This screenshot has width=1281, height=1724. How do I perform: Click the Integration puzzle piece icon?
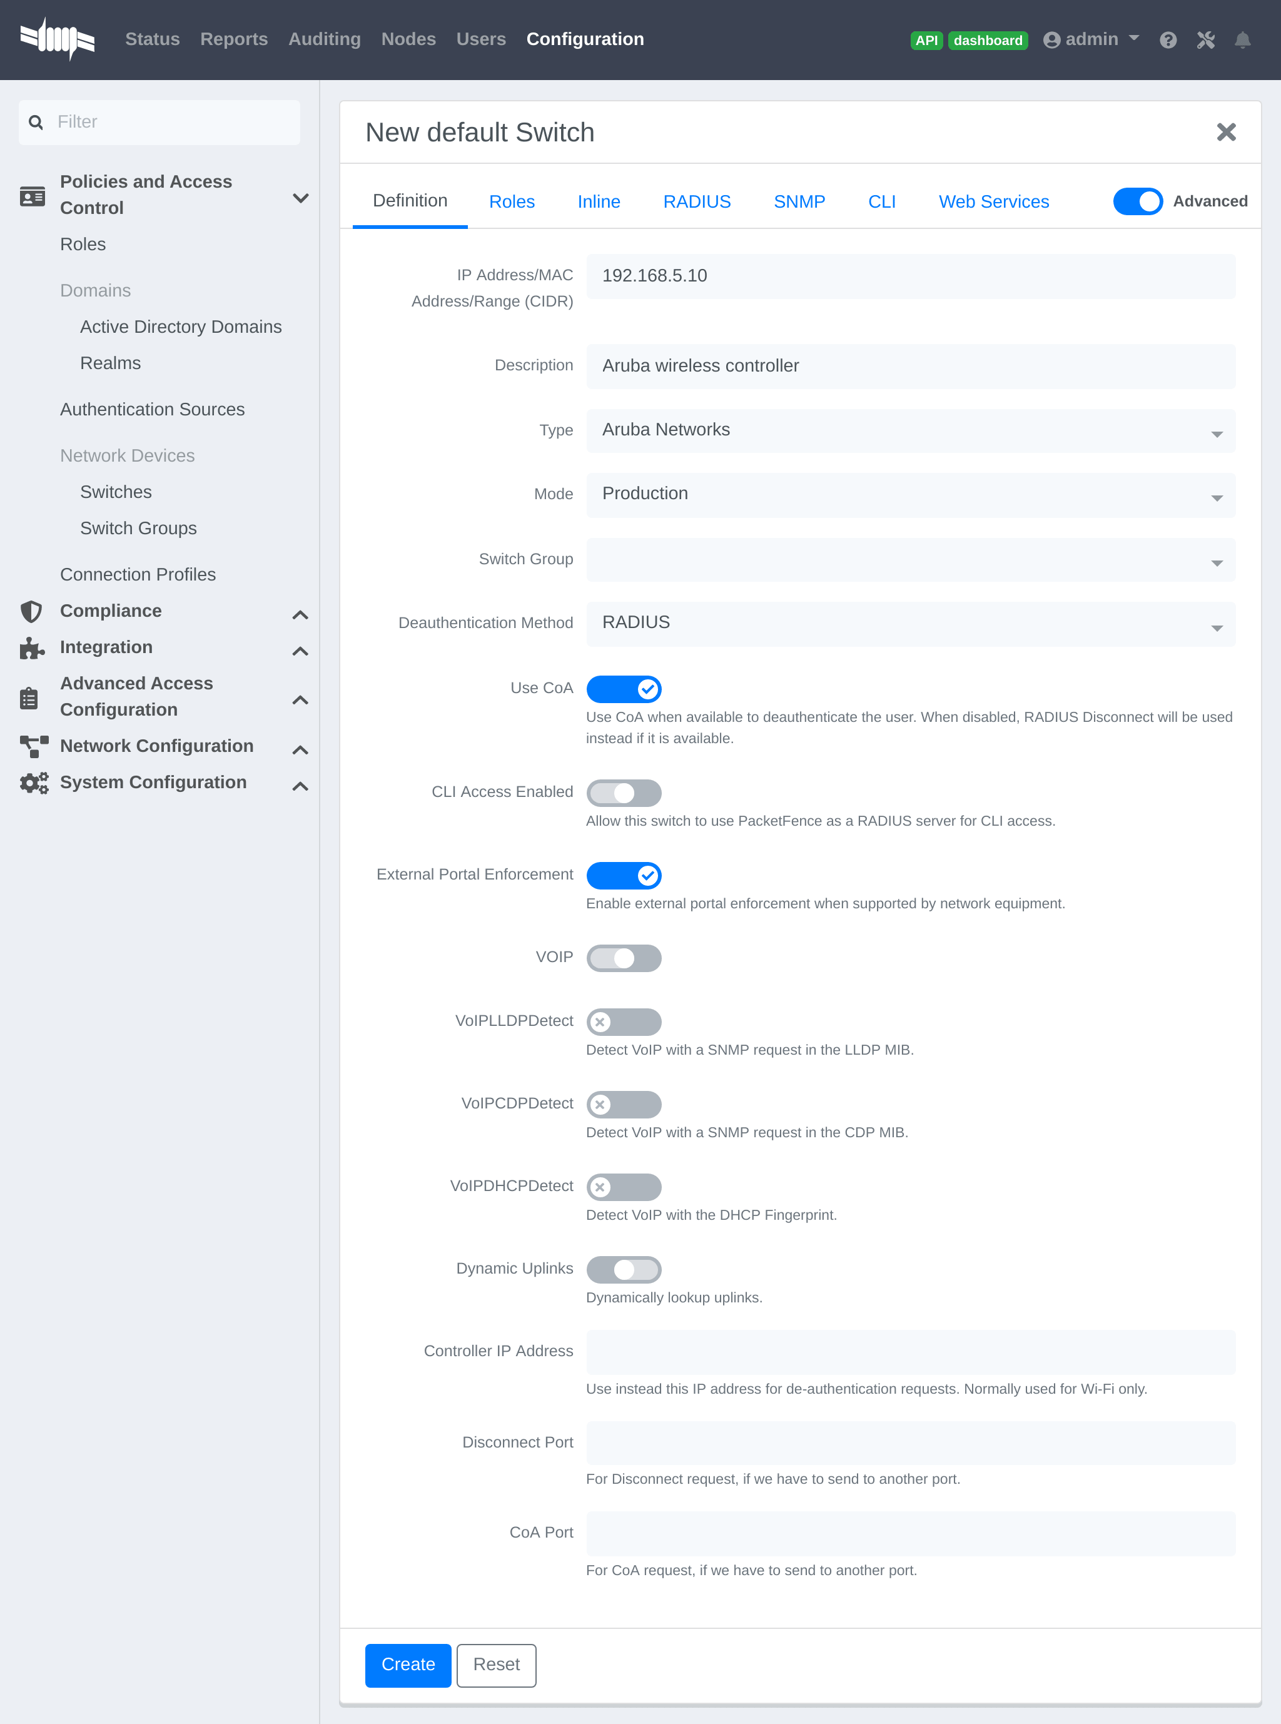[x=32, y=647]
